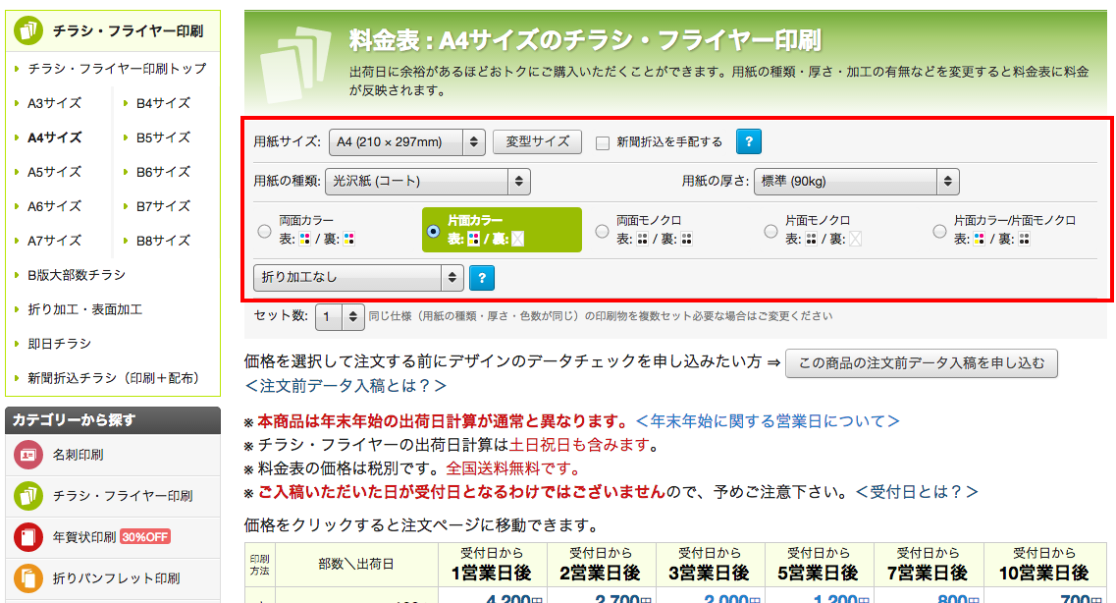Click flyer icon in sidebar header
Screen dimensions: 1116x603
click(x=27, y=30)
